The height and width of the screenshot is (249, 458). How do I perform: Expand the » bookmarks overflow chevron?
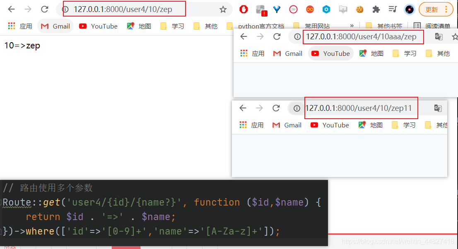352,26
